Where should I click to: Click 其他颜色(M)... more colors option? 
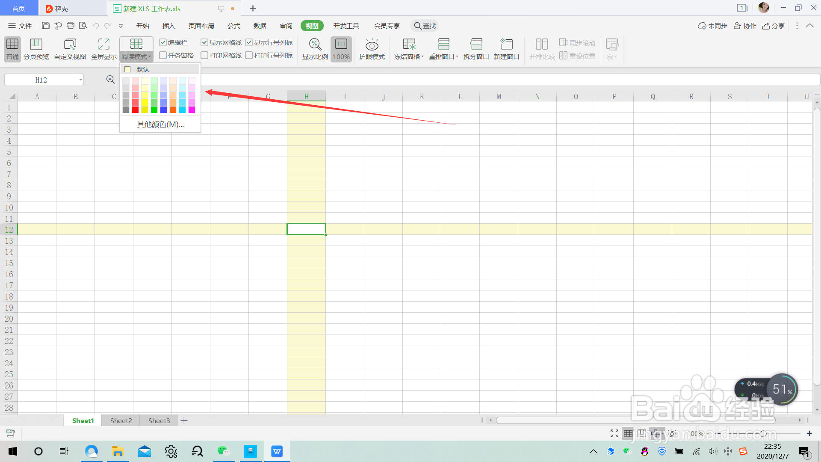[160, 124]
